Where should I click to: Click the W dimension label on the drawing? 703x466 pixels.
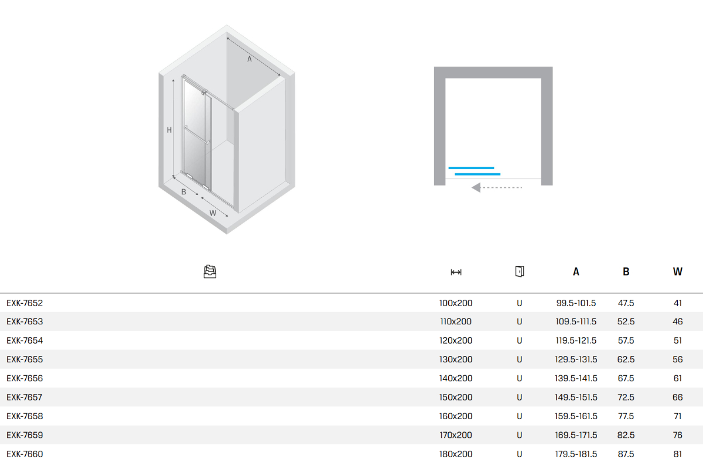click(213, 213)
